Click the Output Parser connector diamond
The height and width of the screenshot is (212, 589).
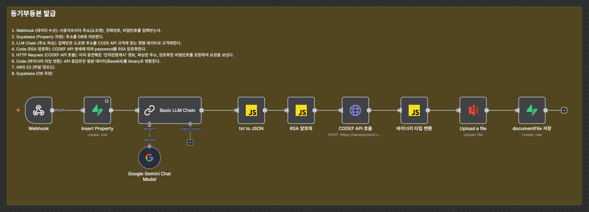(x=190, y=124)
